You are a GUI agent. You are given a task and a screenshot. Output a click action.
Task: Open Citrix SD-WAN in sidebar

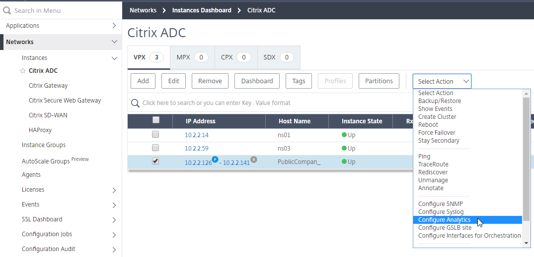click(48, 115)
